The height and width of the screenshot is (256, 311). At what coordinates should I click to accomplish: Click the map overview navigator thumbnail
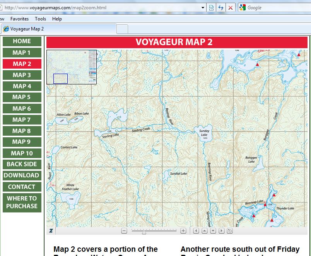(72, 67)
